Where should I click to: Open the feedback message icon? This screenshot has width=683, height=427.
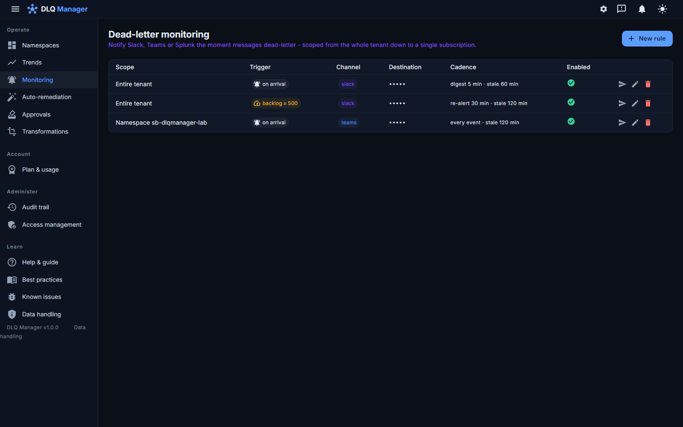click(x=622, y=9)
